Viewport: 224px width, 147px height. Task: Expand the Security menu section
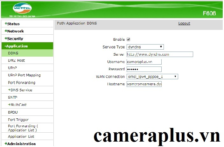pos(14,38)
